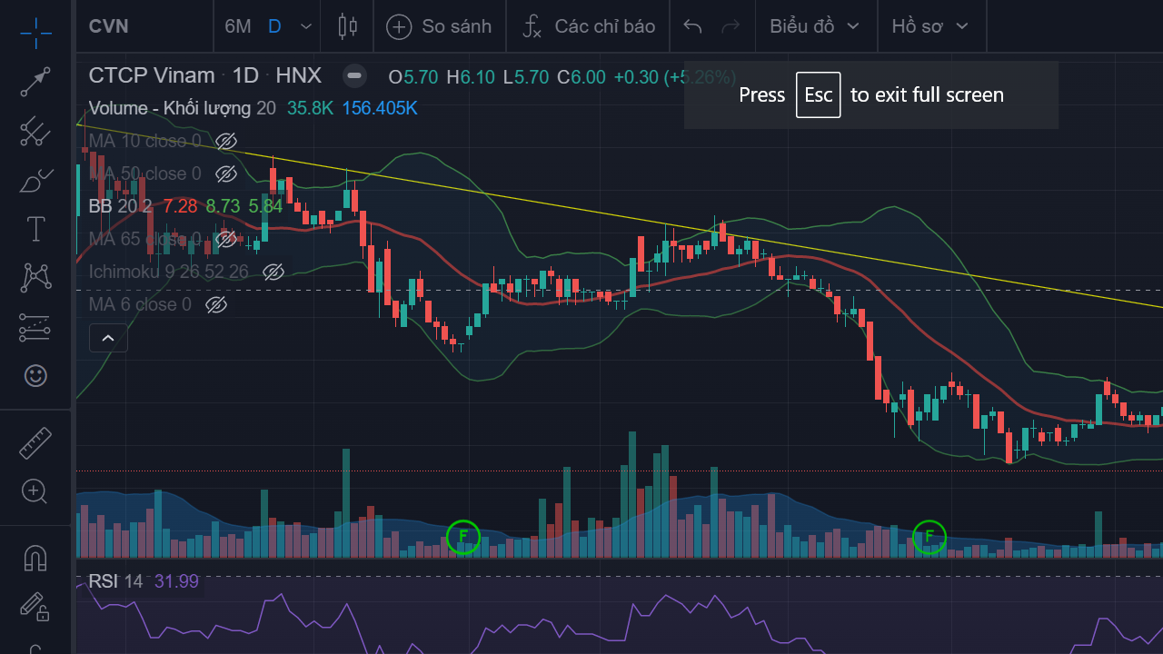Show the hidden Ichimoku indicator
The height and width of the screenshot is (654, 1163).
(x=273, y=272)
